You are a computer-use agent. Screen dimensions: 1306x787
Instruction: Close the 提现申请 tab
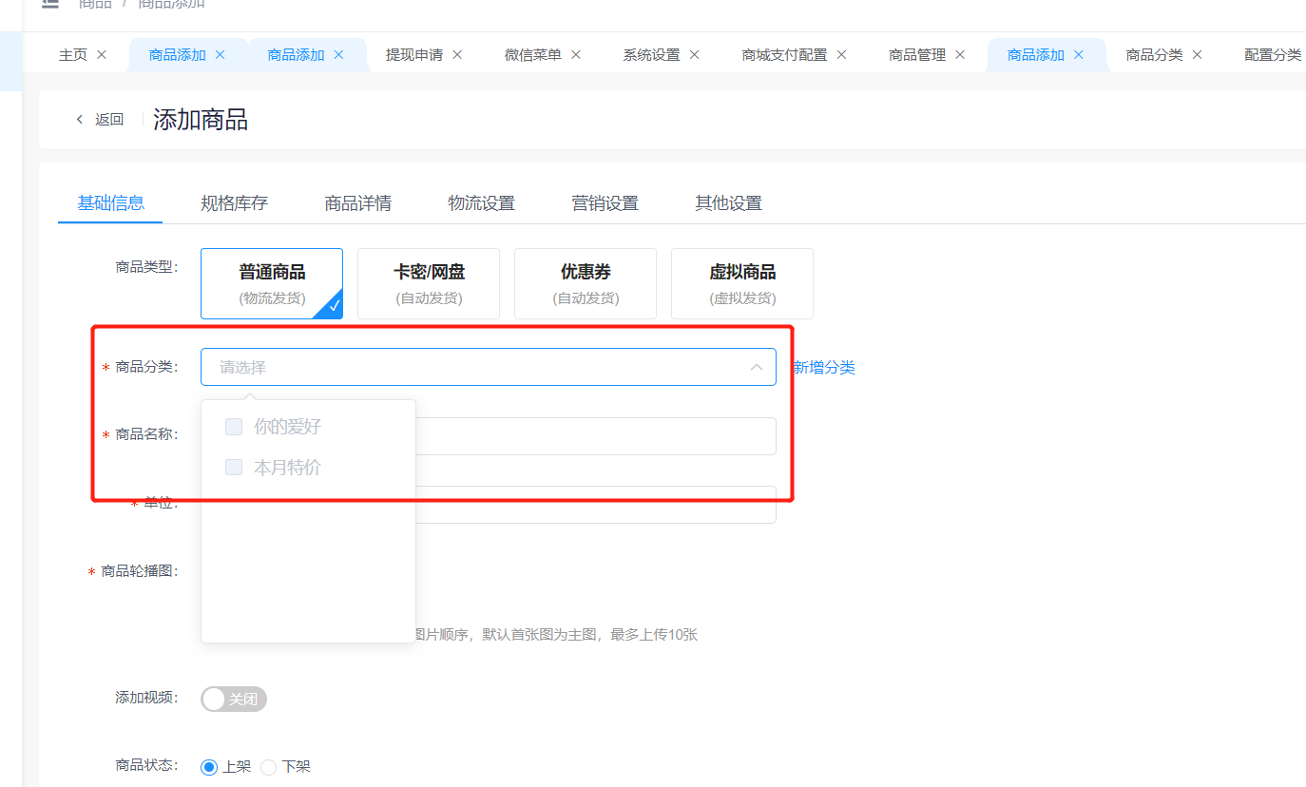(457, 55)
